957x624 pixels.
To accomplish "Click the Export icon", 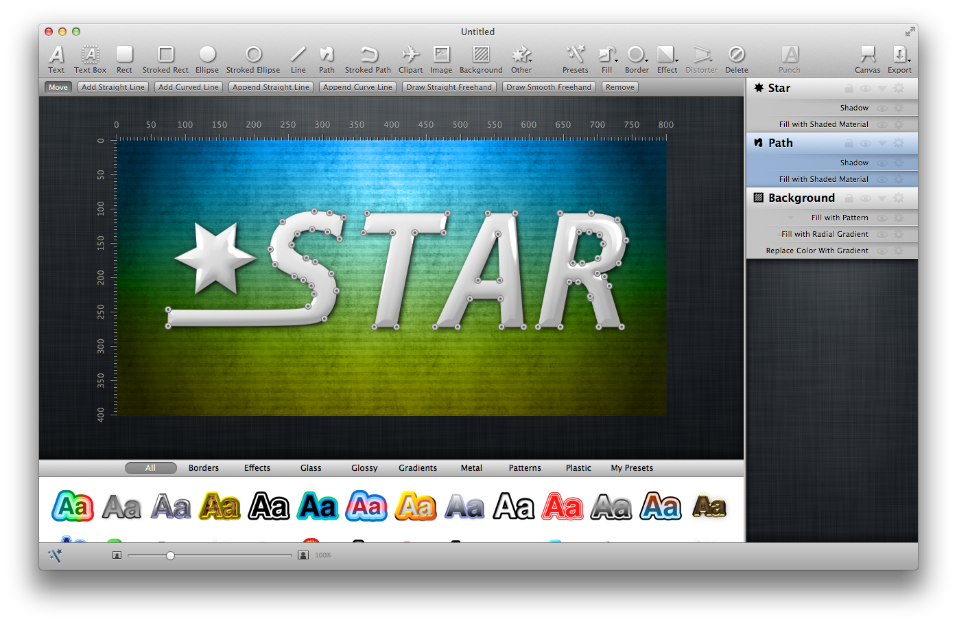I will point(899,55).
